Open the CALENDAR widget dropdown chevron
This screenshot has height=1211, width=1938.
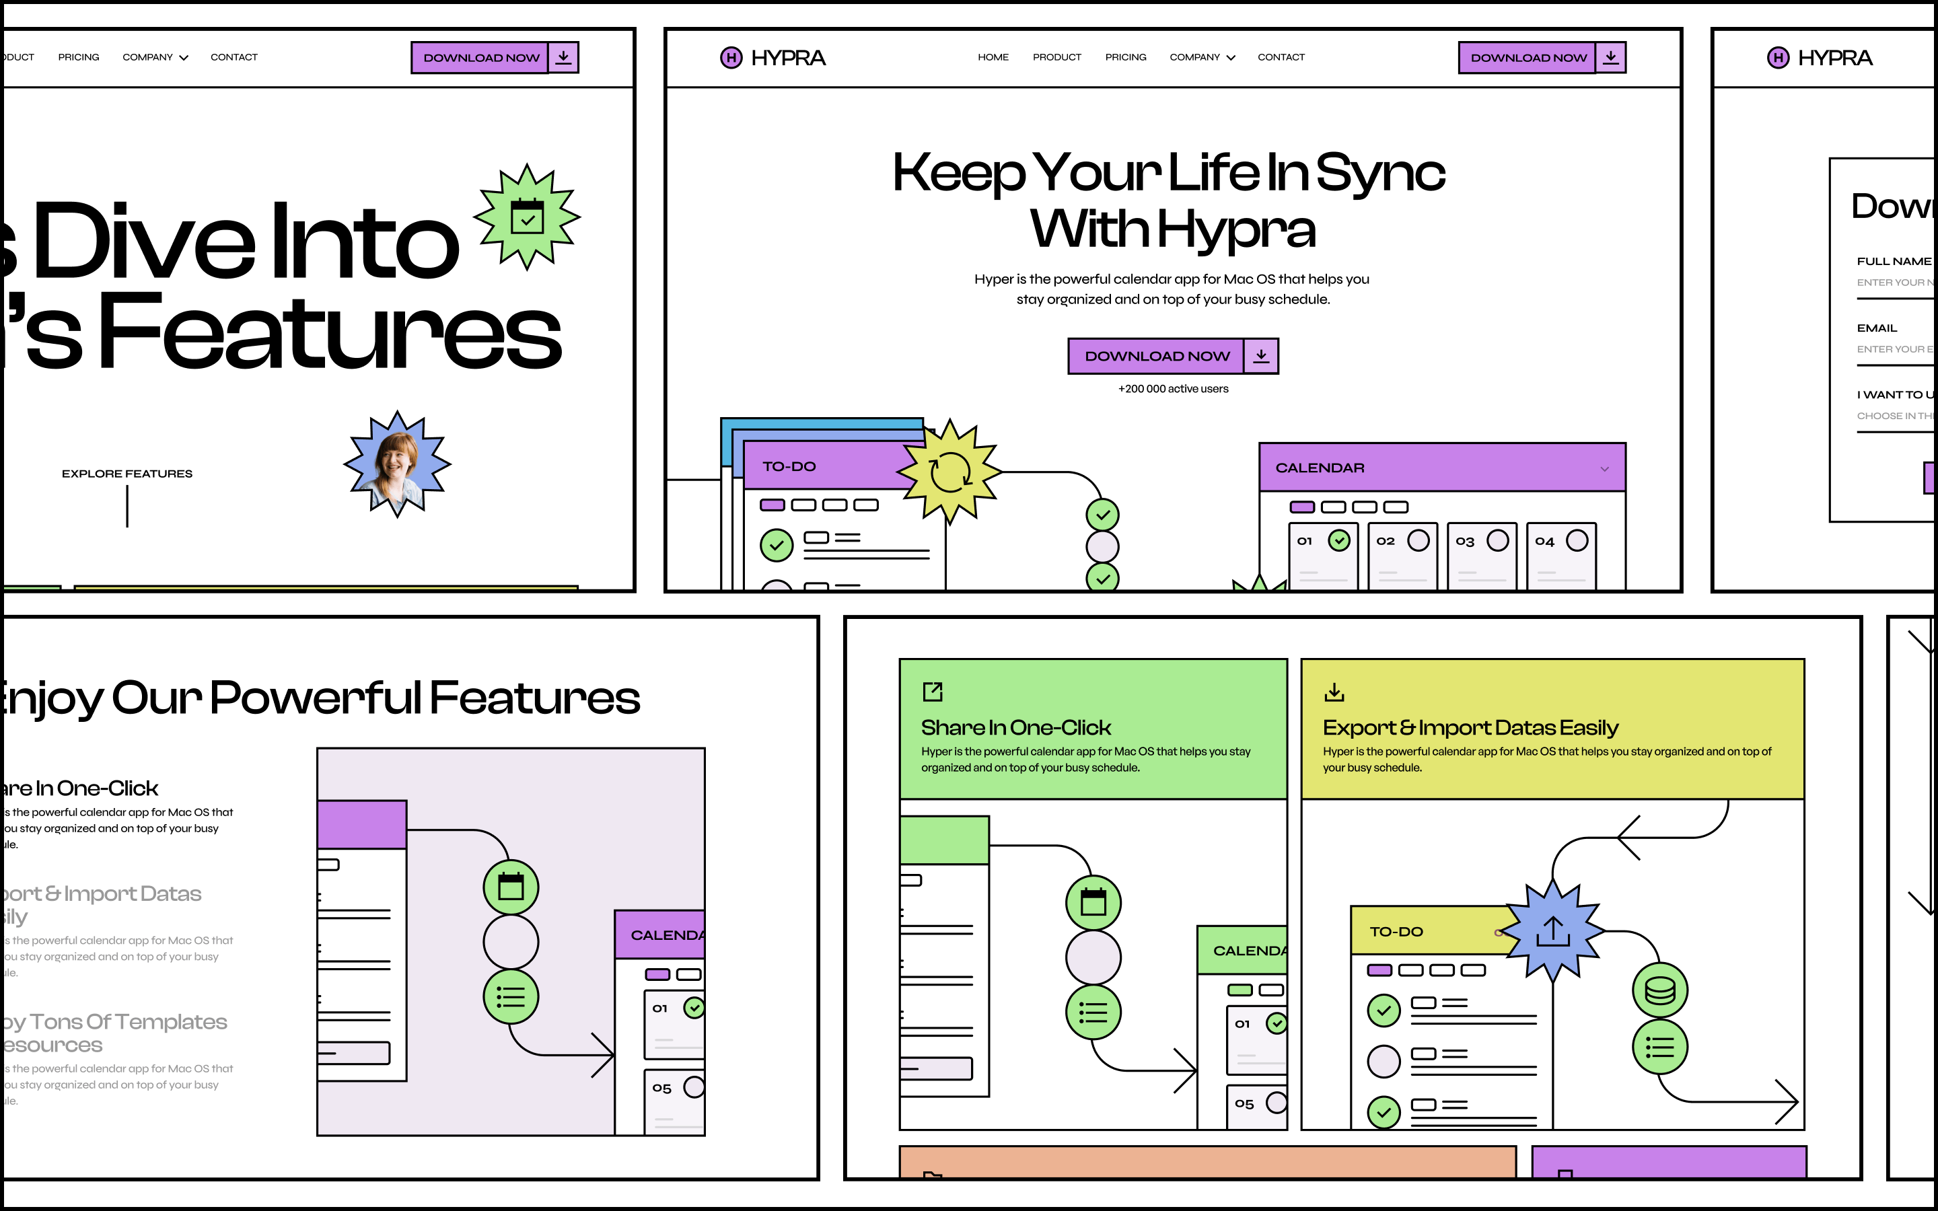pyautogui.click(x=1605, y=470)
